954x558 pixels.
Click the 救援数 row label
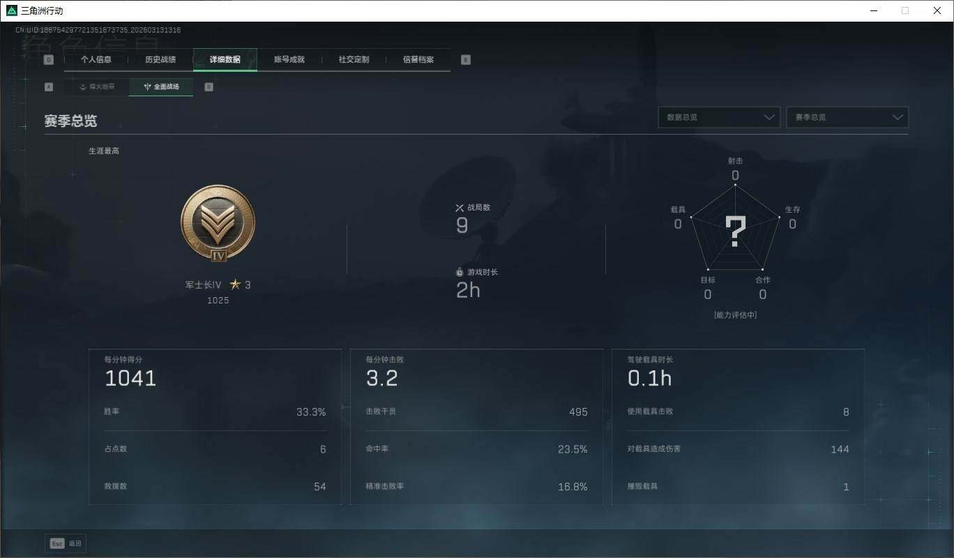coord(116,486)
